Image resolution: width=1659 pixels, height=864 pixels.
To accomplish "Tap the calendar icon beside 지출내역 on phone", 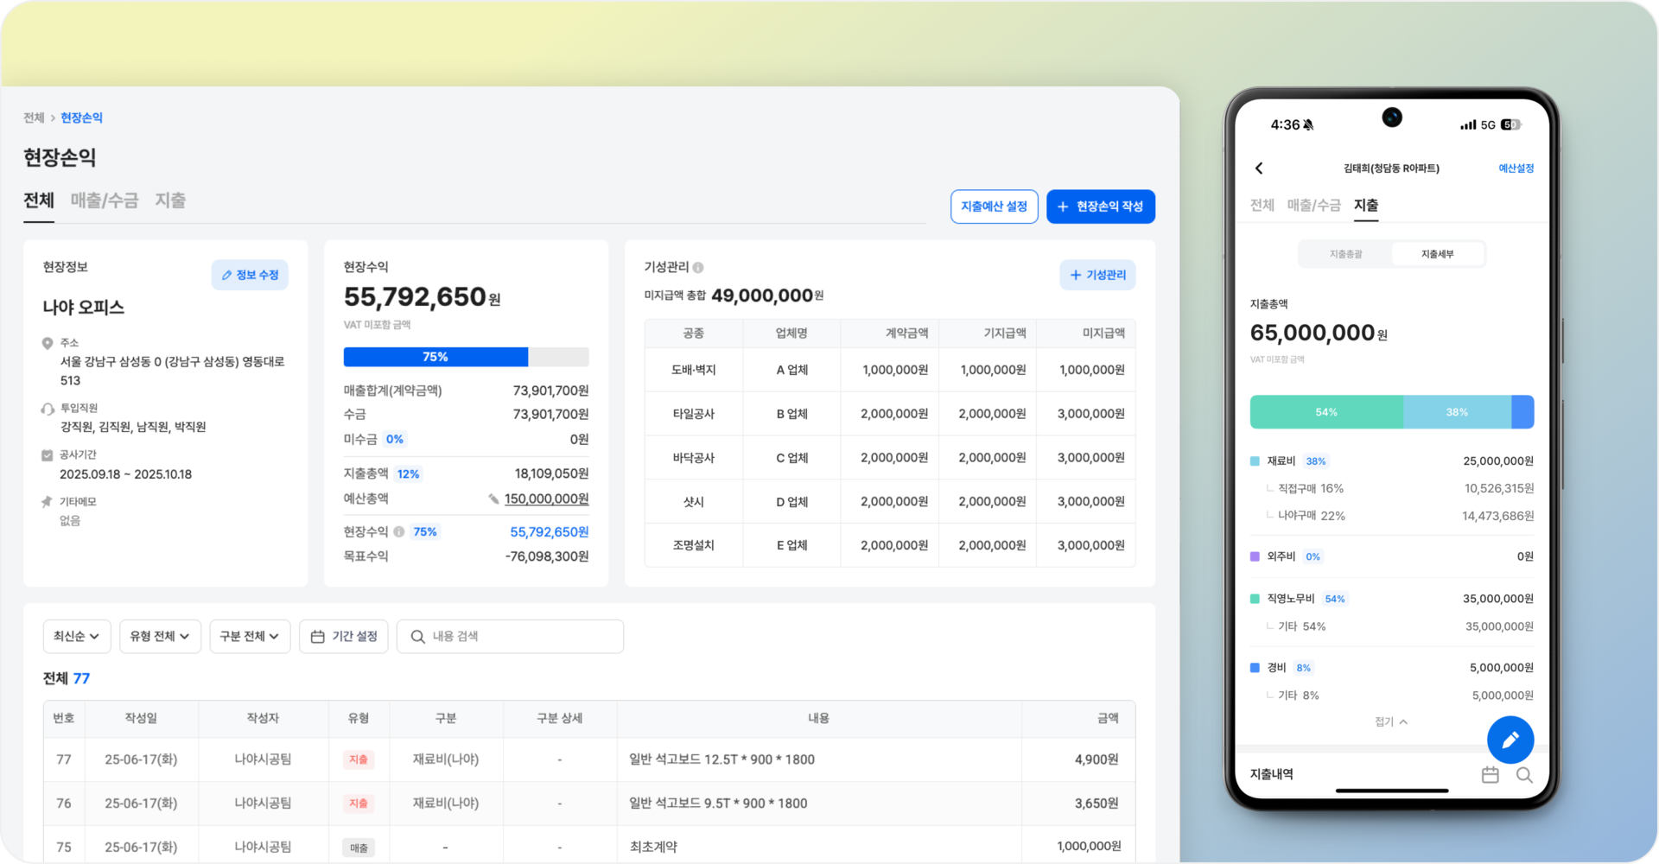I will 1491,775.
